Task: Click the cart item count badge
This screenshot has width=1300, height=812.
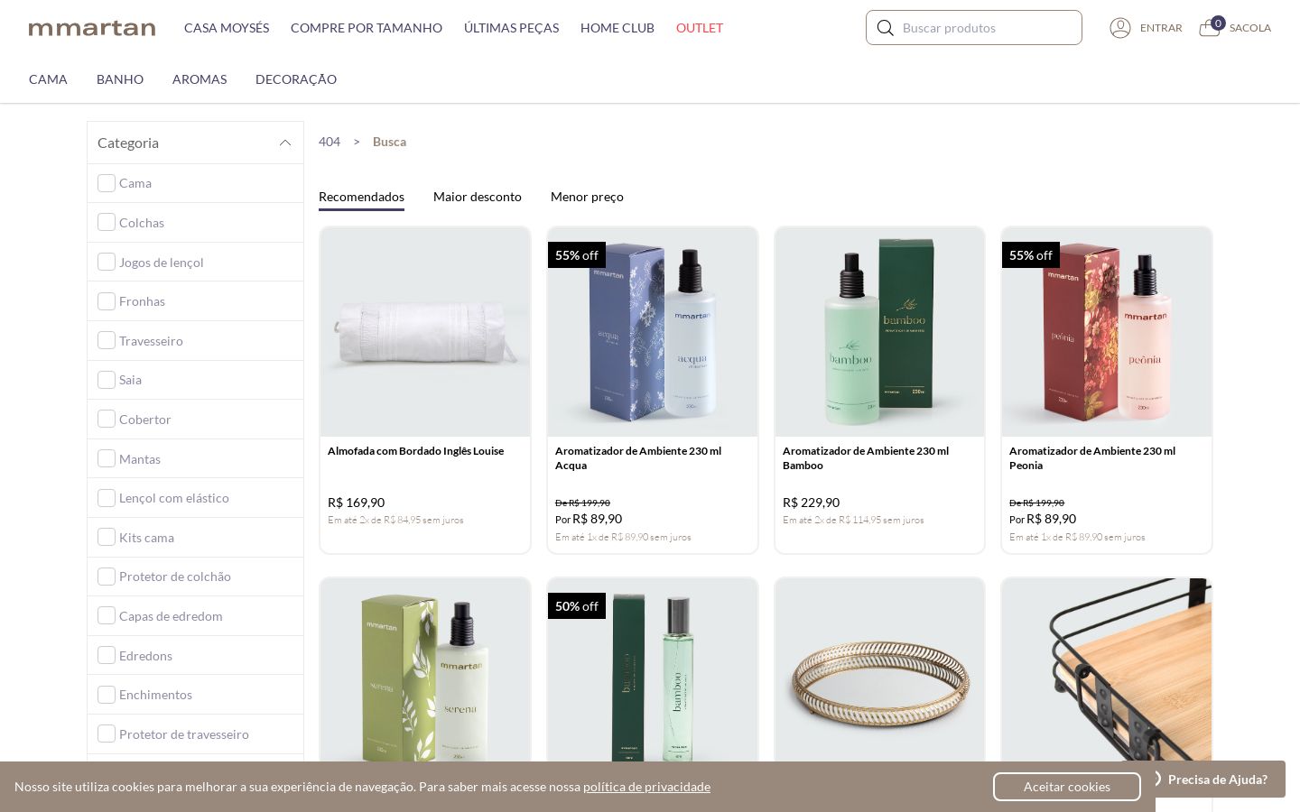Action: tap(1218, 23)
